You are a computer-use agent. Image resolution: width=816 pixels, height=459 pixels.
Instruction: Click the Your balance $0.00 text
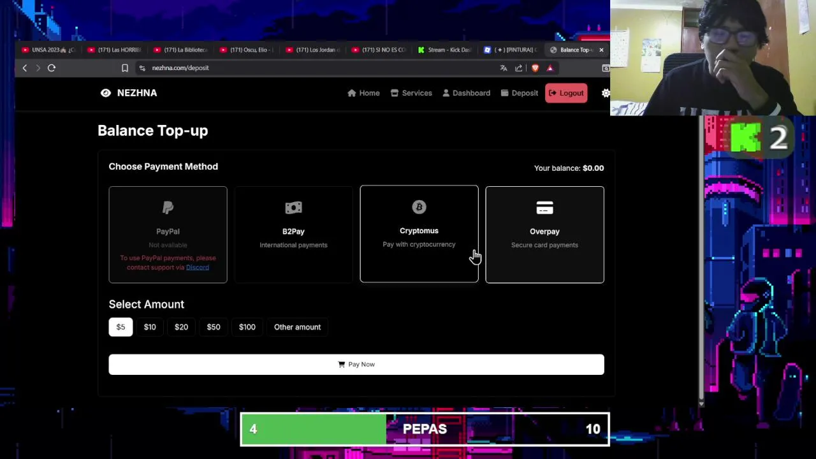coord(569,168)
